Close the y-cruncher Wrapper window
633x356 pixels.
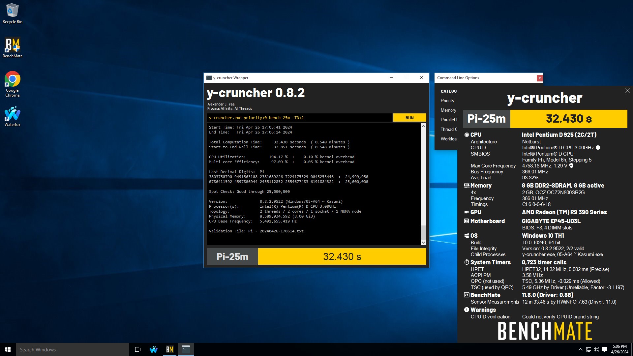coord(422,78)
